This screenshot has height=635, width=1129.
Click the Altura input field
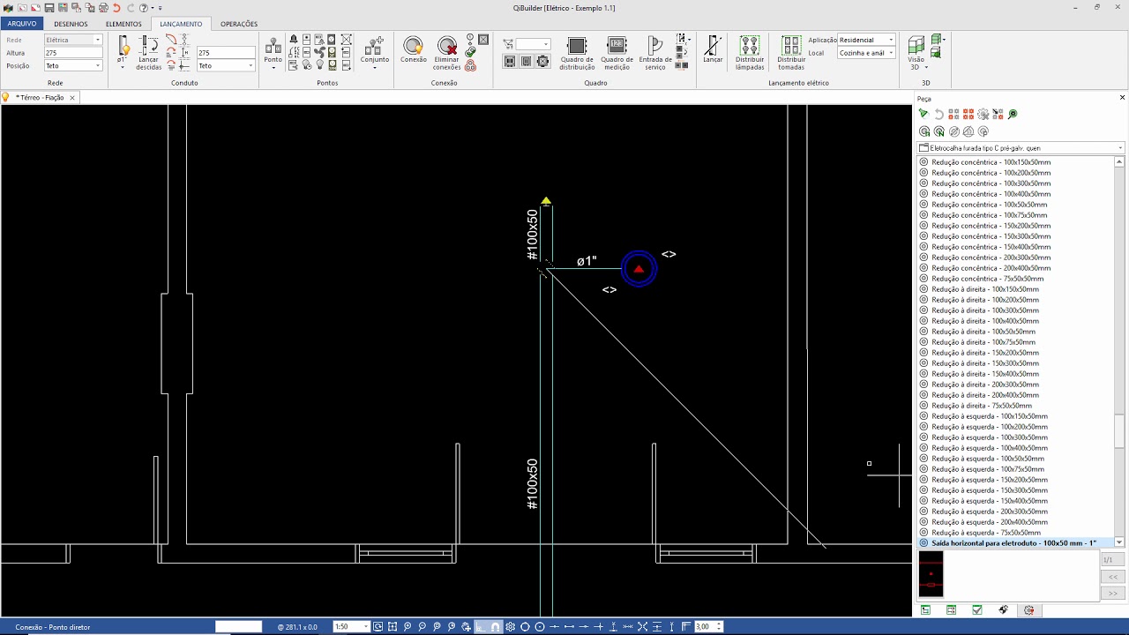coord(73,53)
